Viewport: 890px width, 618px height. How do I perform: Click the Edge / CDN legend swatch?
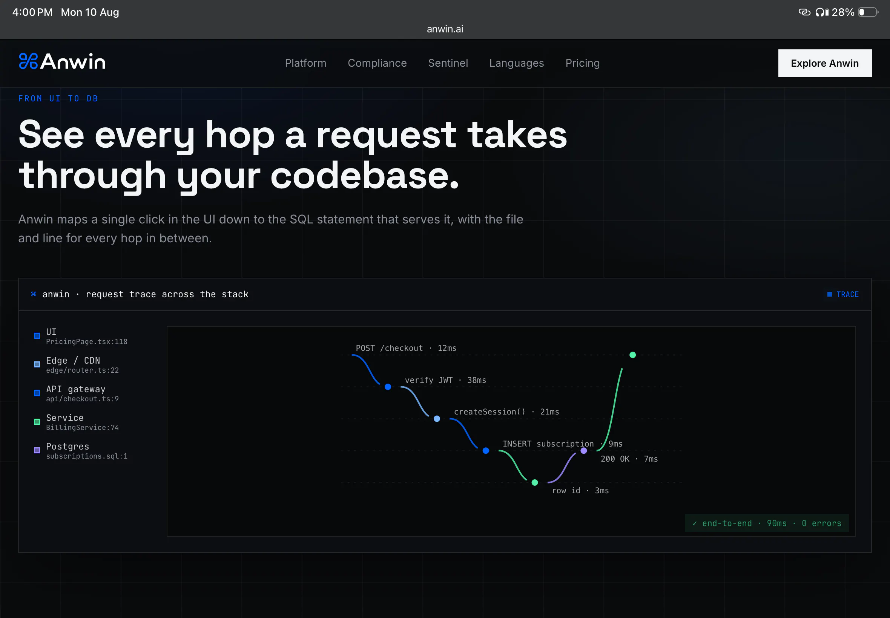[x=37, y=364]
